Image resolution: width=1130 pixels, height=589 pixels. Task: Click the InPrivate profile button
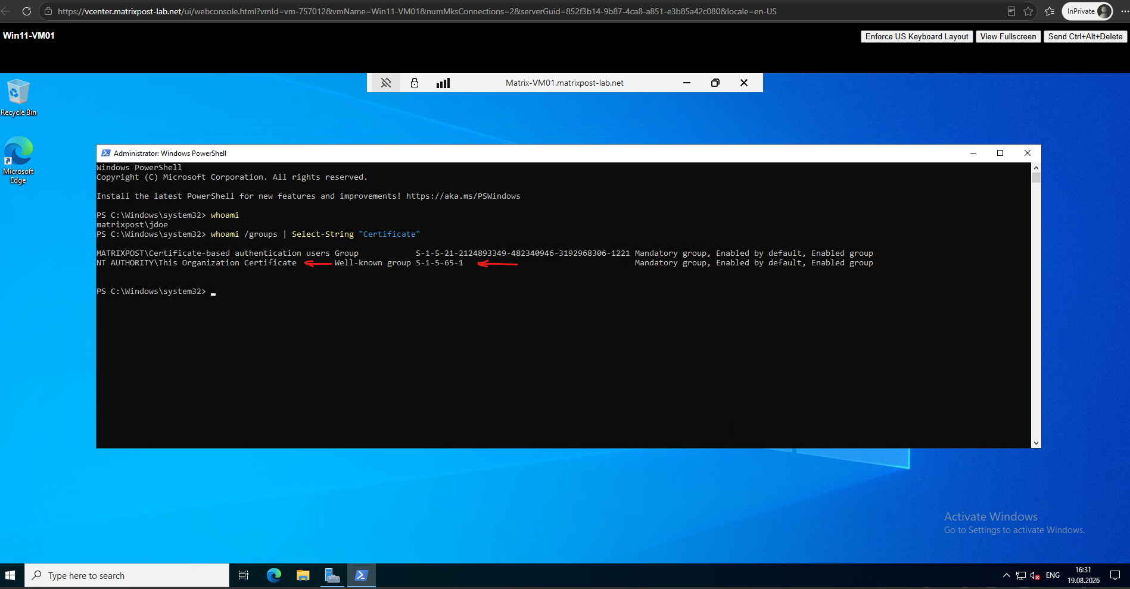[x=1088, y=11]
